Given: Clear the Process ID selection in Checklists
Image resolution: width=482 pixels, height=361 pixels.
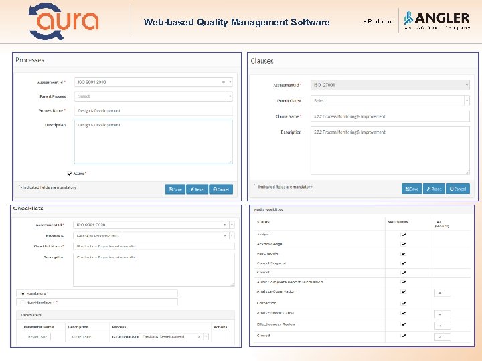Looking at the screenshot, I should tap(225, 235).
